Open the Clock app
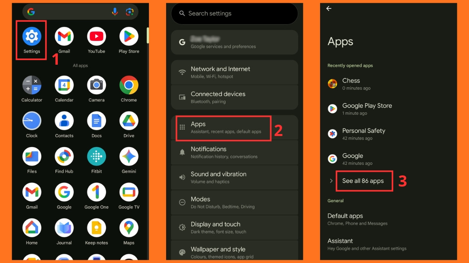 click(32, 121)
